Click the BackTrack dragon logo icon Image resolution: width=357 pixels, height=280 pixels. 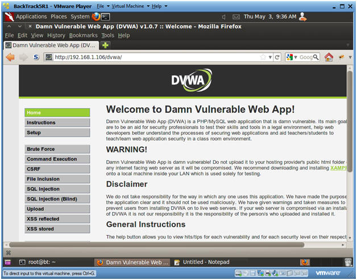click(x=9, y=17)
